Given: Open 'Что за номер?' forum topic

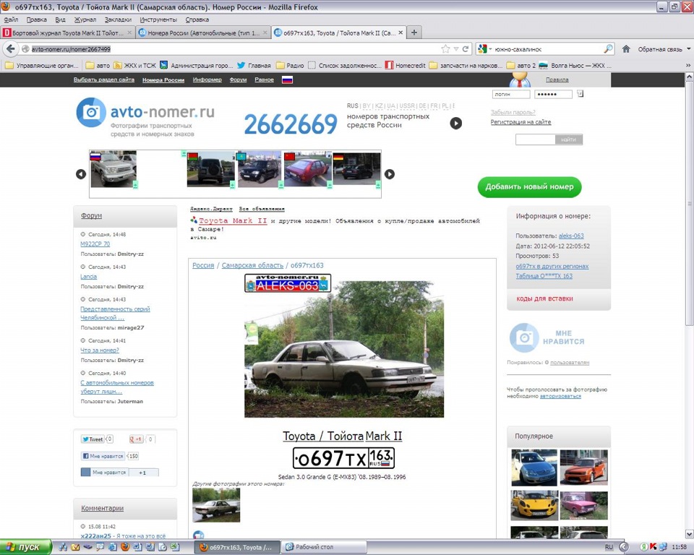Looking at the screenshot, I should click(100, 350).
